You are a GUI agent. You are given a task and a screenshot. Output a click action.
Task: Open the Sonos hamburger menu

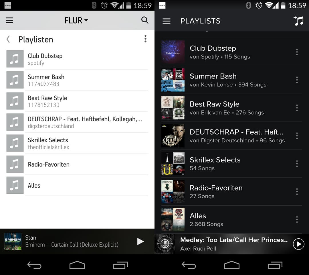9,20
